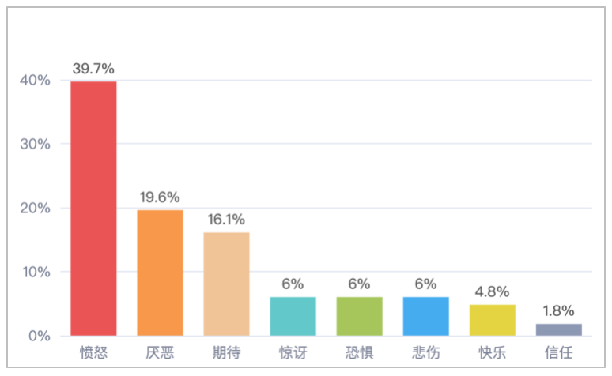This screenshot has width=612, height=376.
Task: Select the yellow 快乐 bar
Action: 492,320
